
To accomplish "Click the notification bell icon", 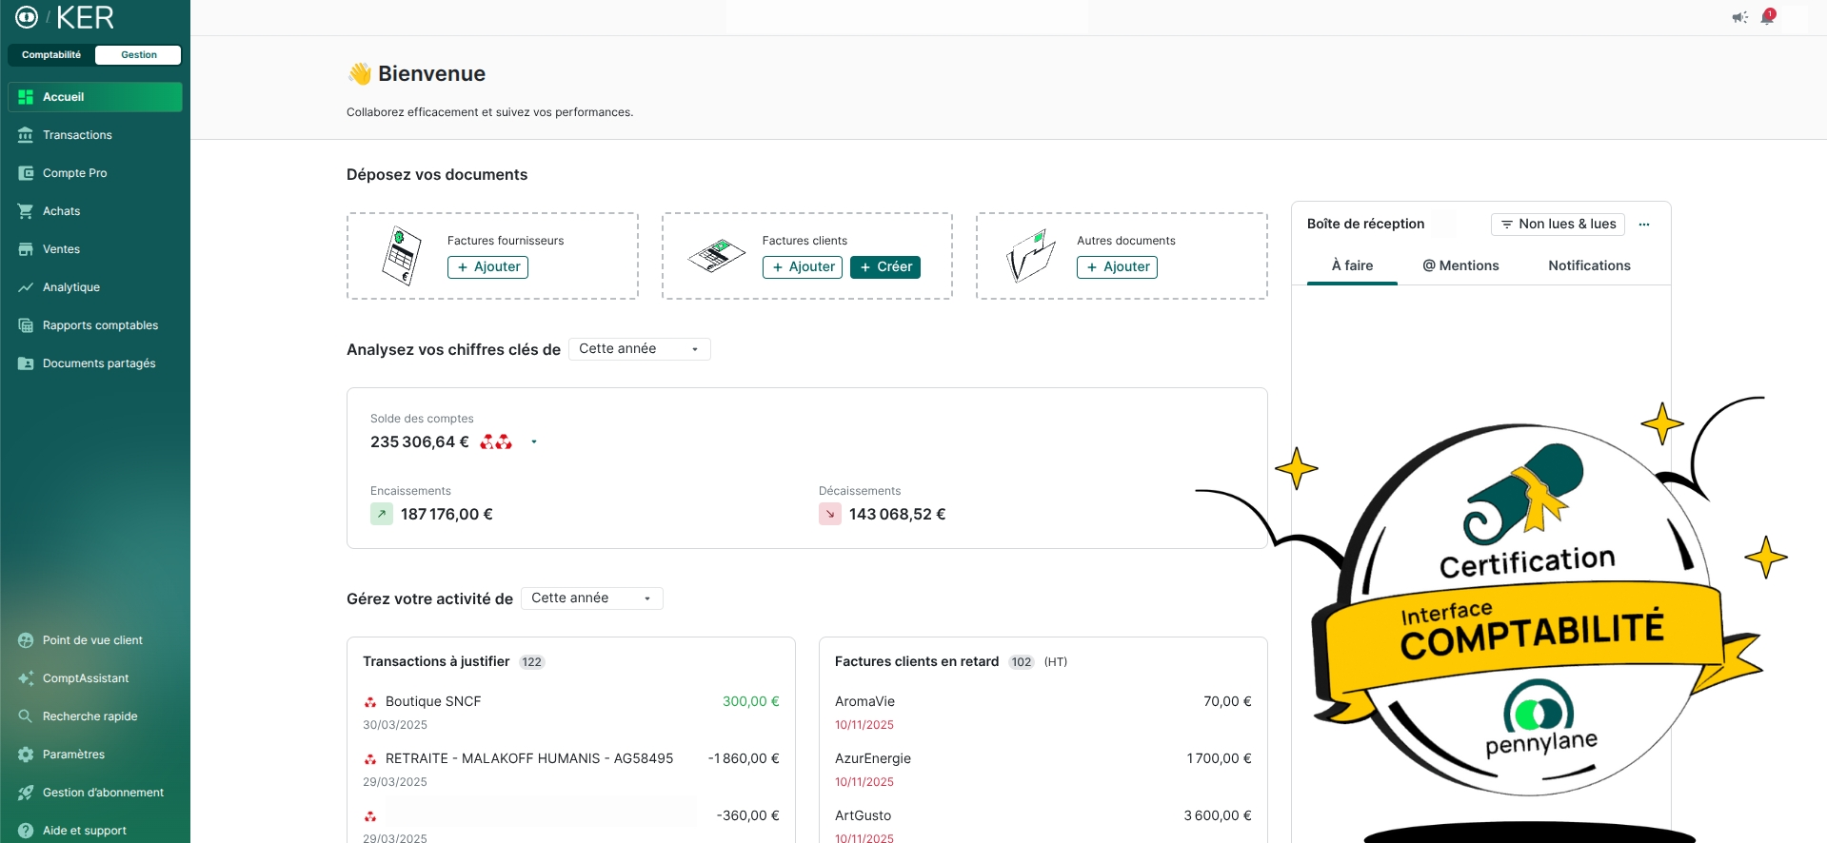I will click(1767, 17).
